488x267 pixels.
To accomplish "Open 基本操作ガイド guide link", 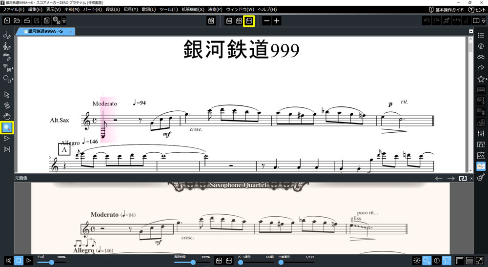I will click(447, 10).
